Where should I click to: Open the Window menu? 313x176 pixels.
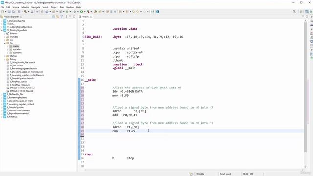point(70,7)
